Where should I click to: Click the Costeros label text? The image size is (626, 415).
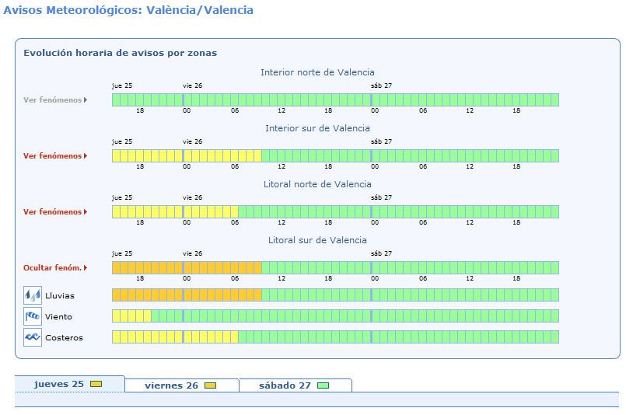(x=65, y=337)
